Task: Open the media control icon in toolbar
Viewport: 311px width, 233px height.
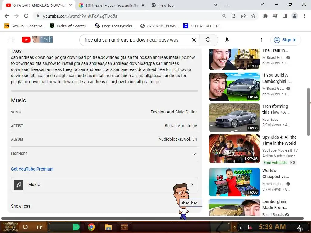Action: point(275,16)
